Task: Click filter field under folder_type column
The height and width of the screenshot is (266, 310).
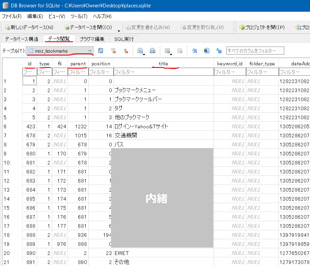Action: pyautogui.click(x=263, y=72)
